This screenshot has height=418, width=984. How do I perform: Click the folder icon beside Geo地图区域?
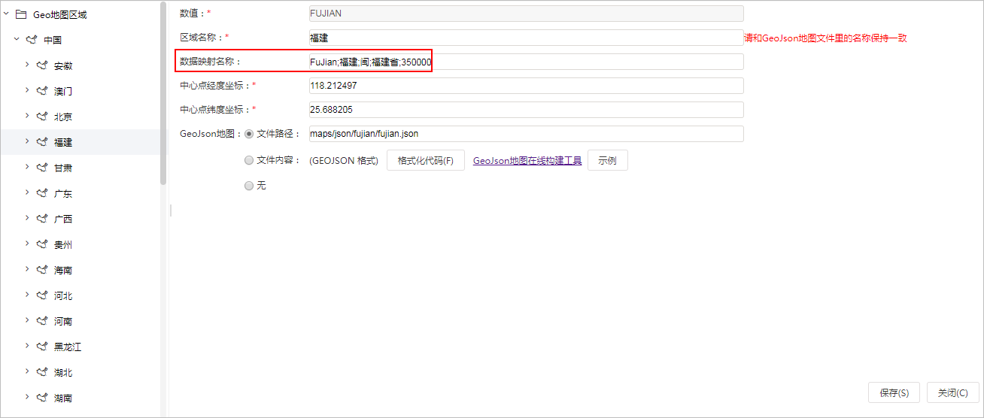[21, 14]
